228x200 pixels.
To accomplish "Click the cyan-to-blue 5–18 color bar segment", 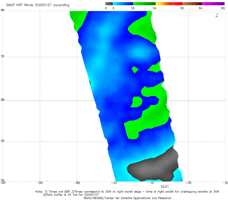I will pyautogui.click(x=123, y=4).
